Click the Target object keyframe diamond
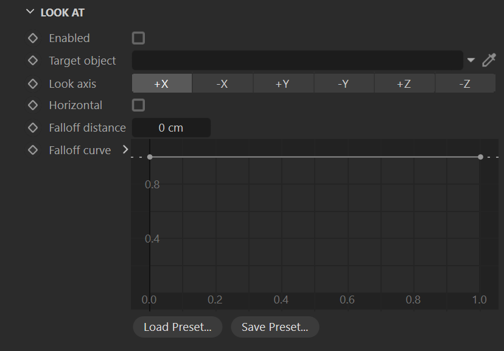The image size is (504, 351). [33, 60]
